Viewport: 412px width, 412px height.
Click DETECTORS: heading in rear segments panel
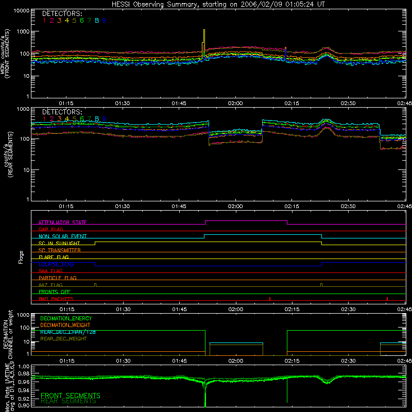point(62,112)
